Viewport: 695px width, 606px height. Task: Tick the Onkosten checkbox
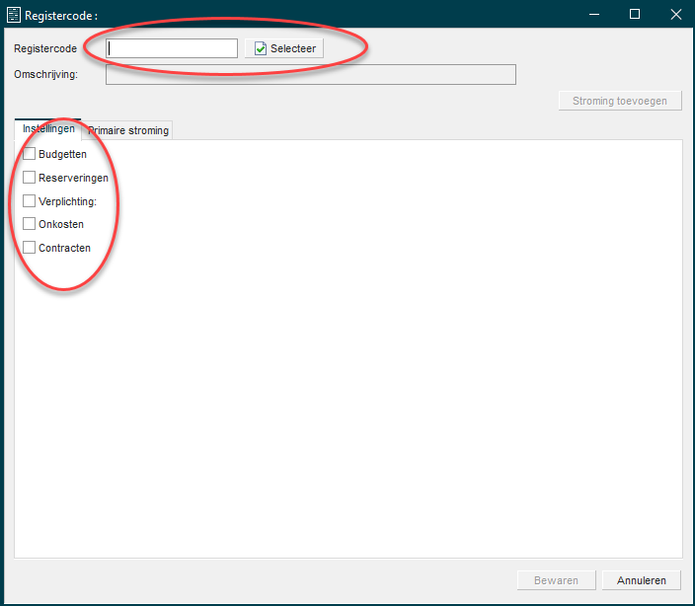[30, 224]
